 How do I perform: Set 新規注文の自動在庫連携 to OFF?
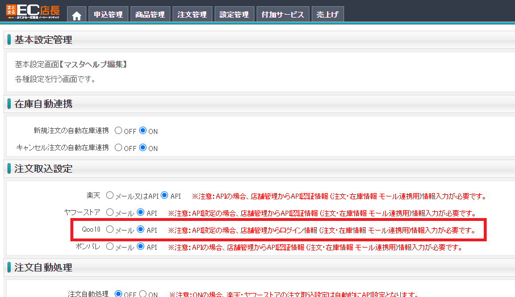119,131
